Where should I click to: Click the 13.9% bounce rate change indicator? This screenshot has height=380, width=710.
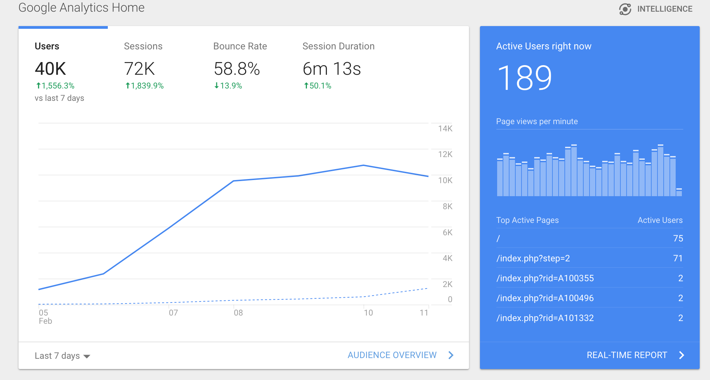point(228,86)
